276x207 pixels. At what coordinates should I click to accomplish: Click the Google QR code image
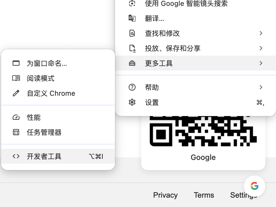click(x=203, y=131)
